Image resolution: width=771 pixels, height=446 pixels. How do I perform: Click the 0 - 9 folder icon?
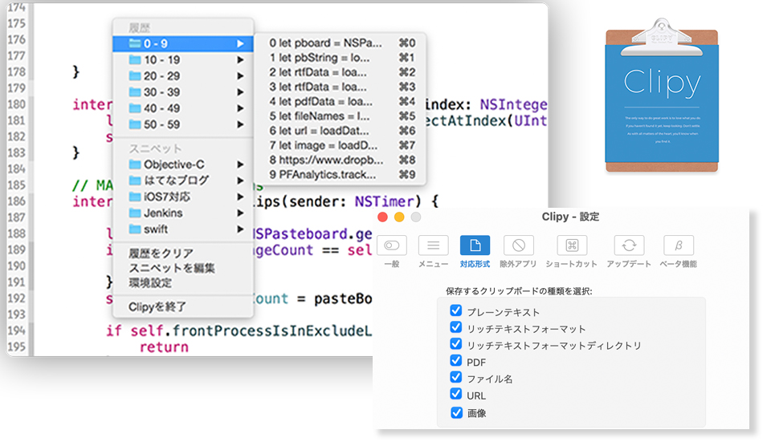pyautogui.click(x=135, y=43)
